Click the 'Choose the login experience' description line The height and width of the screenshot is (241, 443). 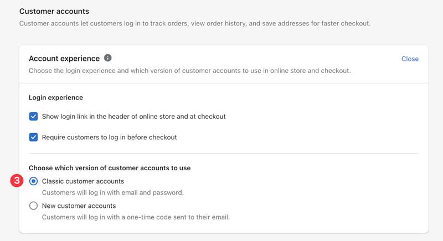pyautogui.click(x=189, y=71)
